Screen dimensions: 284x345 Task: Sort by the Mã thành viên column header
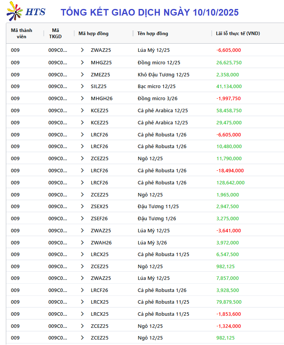tap(21, 34)
